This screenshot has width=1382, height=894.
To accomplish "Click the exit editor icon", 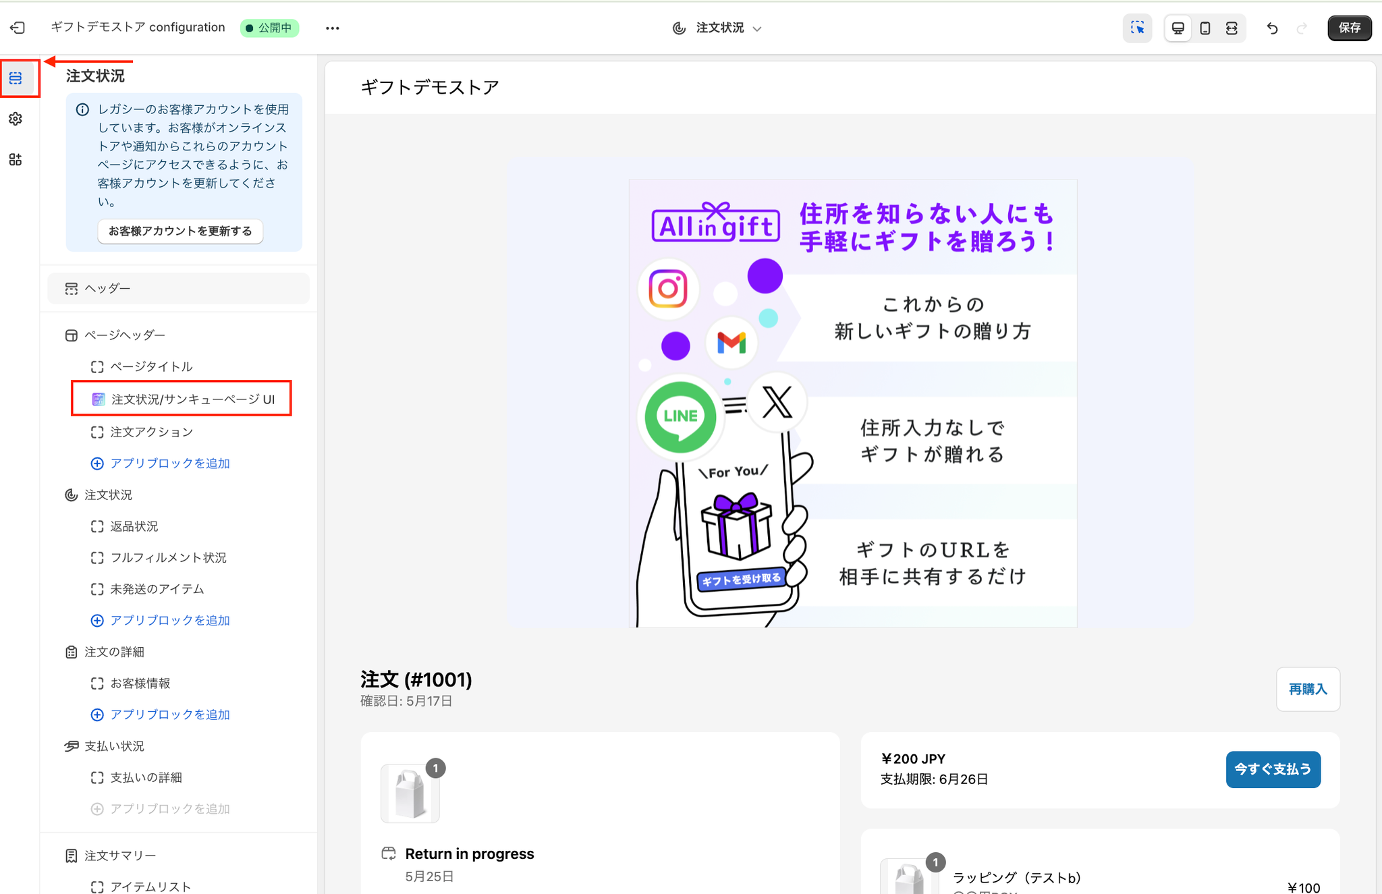I will 18,28.
